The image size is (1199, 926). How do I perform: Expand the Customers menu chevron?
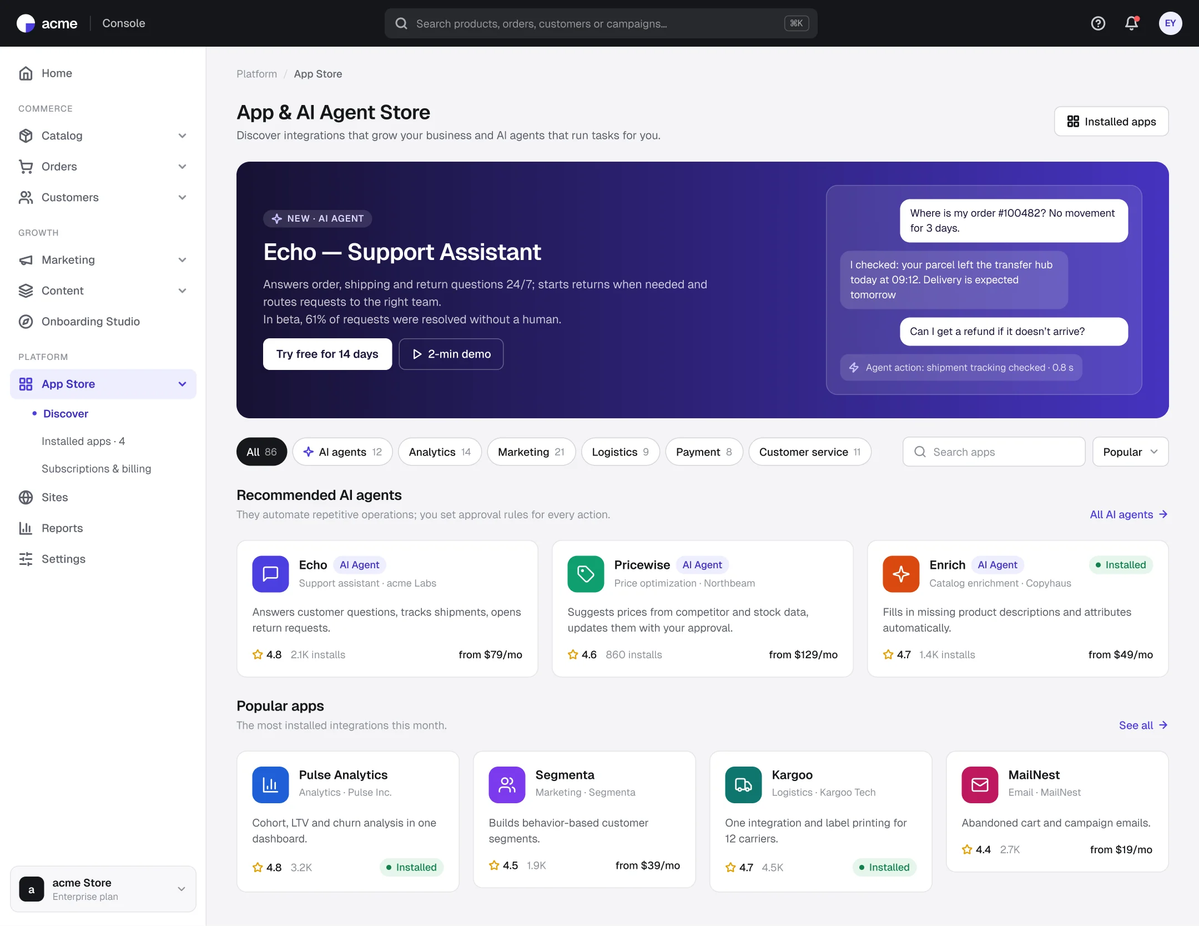click(182, 197)
